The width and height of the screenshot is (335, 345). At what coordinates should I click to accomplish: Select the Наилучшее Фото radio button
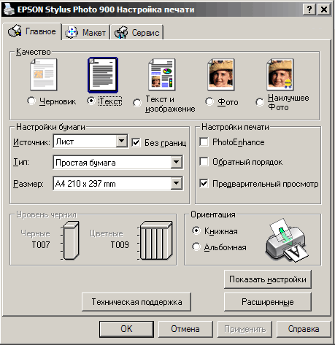[260, 102]
